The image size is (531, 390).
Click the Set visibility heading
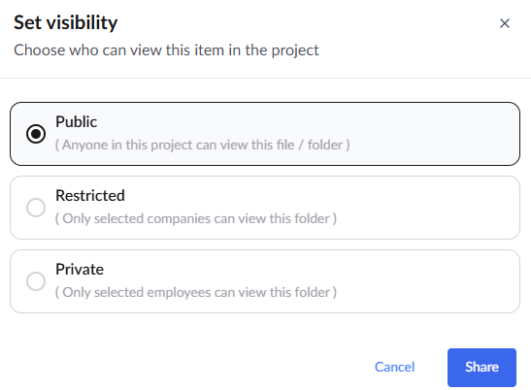[66, 22]
